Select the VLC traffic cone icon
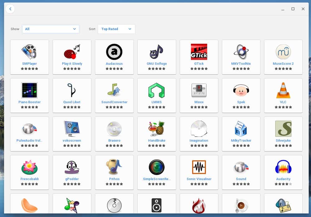This screenshot has height=217, width=311. tap(283, 90)
